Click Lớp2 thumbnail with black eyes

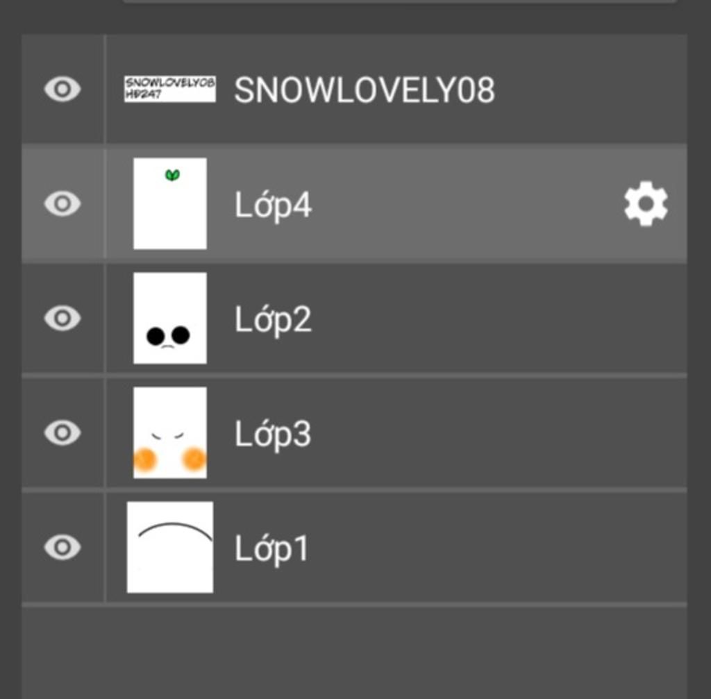click(x=169, y=318)
